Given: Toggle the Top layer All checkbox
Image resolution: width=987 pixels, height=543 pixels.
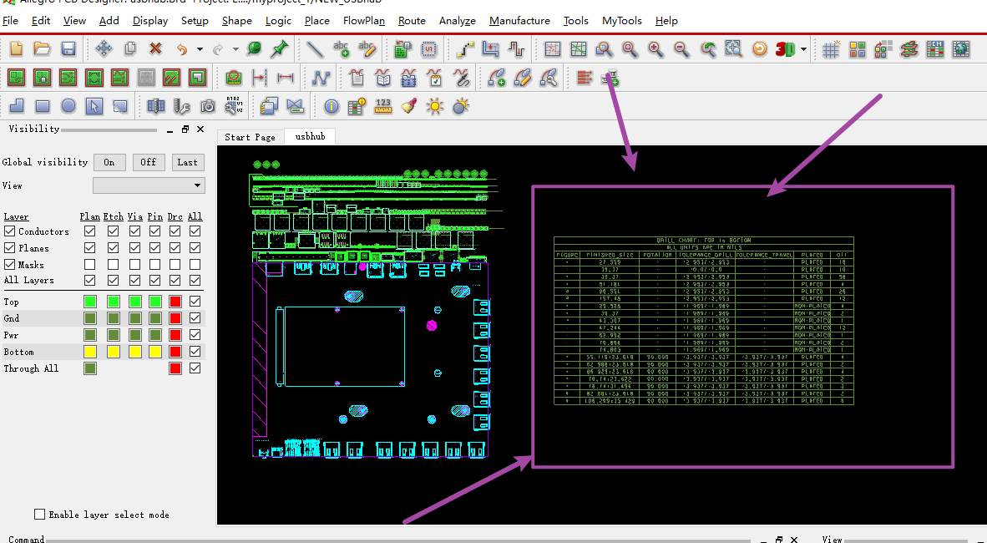Looking at the screenshot, I should click(195, 301).
